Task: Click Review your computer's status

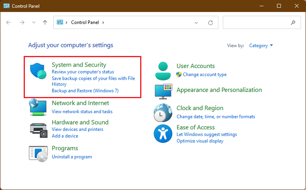Action: click(83, 72)
